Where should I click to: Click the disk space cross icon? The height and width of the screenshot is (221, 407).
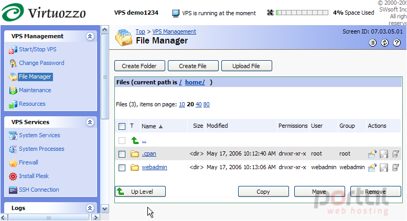[x=270, y=13]
